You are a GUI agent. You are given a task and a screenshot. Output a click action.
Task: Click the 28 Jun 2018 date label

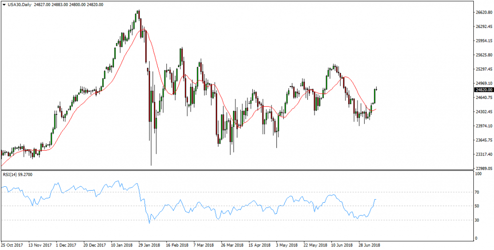pyautogui.click(x=370, y=245)
